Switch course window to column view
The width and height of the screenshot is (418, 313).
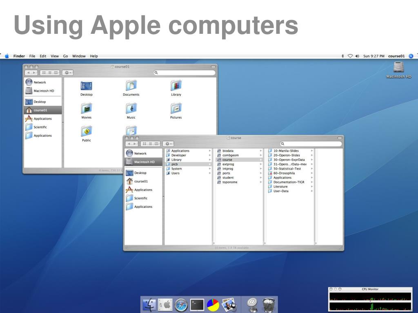[157, 144]
